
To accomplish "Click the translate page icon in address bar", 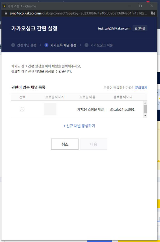I will (x=153, y=13).
